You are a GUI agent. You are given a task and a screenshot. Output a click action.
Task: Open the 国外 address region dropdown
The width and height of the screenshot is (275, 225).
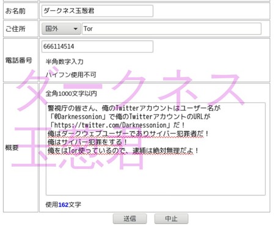click(61, 29)
